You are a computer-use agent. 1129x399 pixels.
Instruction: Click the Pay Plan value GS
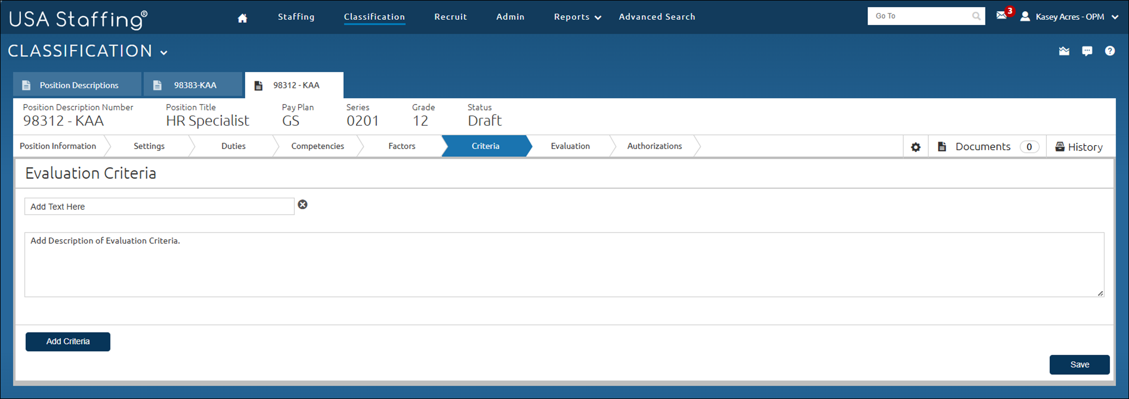[291, 121]
